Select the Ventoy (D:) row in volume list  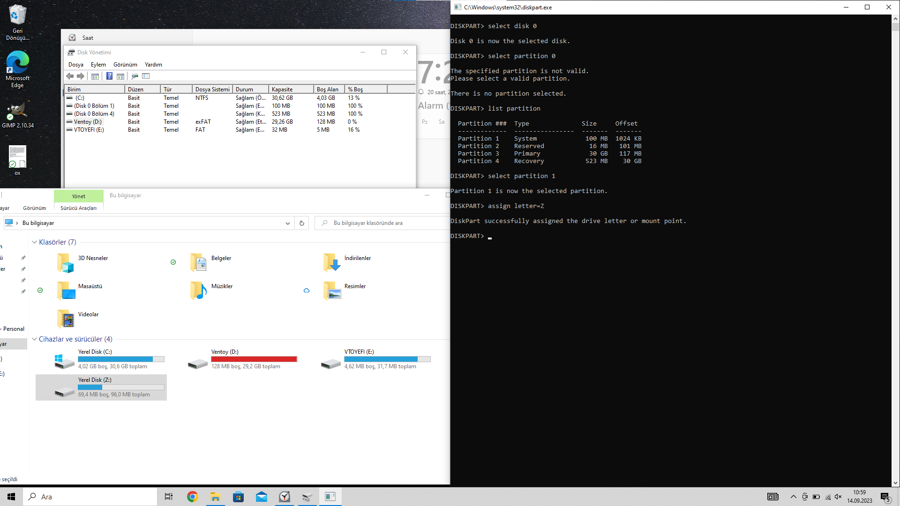(x=88, y=122)
